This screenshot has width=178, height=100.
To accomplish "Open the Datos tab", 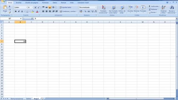I will click(55, 2).
